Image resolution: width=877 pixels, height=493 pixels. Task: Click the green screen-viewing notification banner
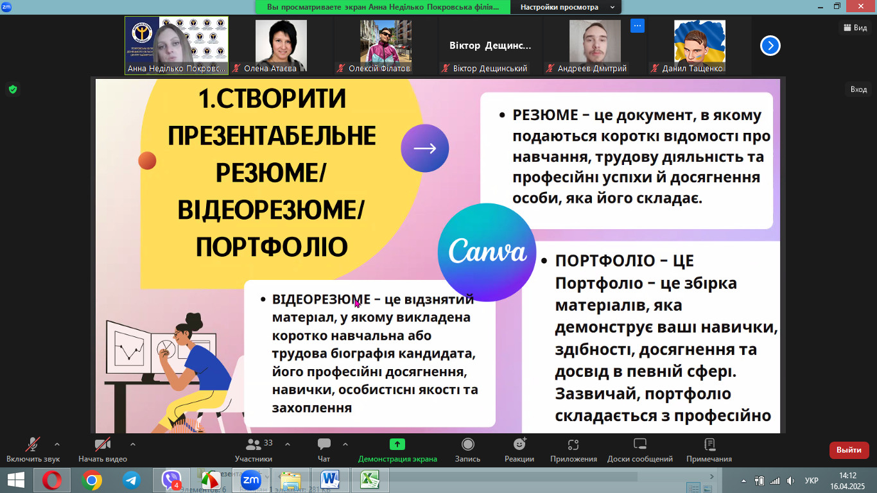click(383, 7)
